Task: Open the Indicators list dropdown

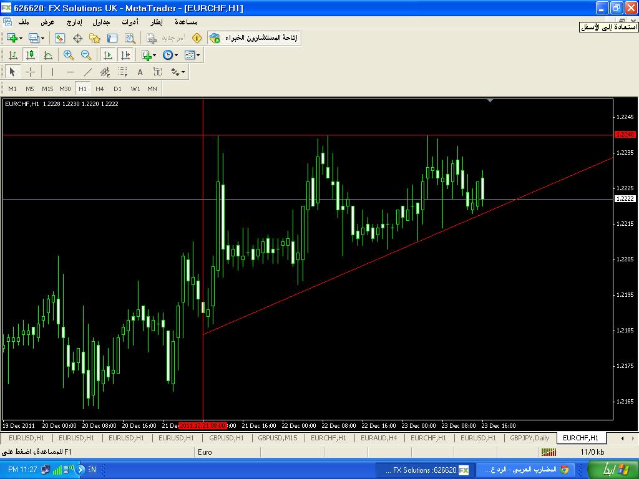Action: click(x=149, y=55)
